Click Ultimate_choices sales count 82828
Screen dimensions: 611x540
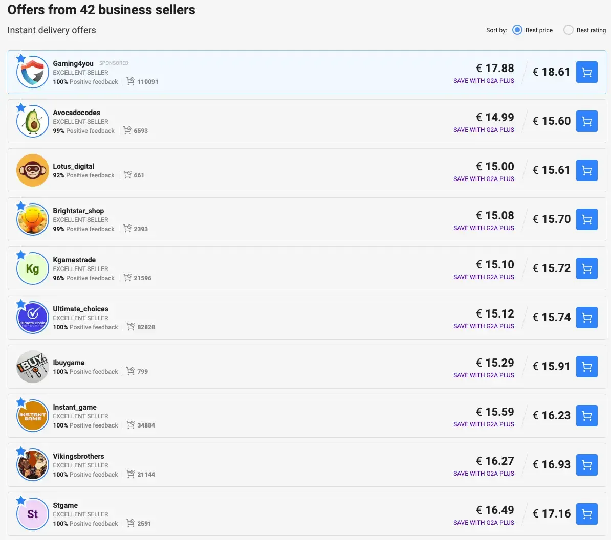pyautogui.click(x=146, y=327)
